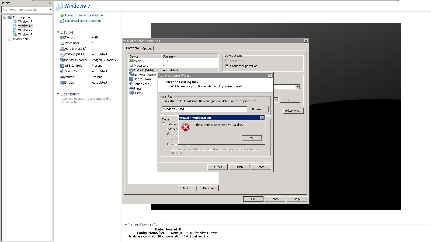Screen dimensions: 431x242
Task: Click Remove button in Virtual Machine Settings
Action: [208, 188]
